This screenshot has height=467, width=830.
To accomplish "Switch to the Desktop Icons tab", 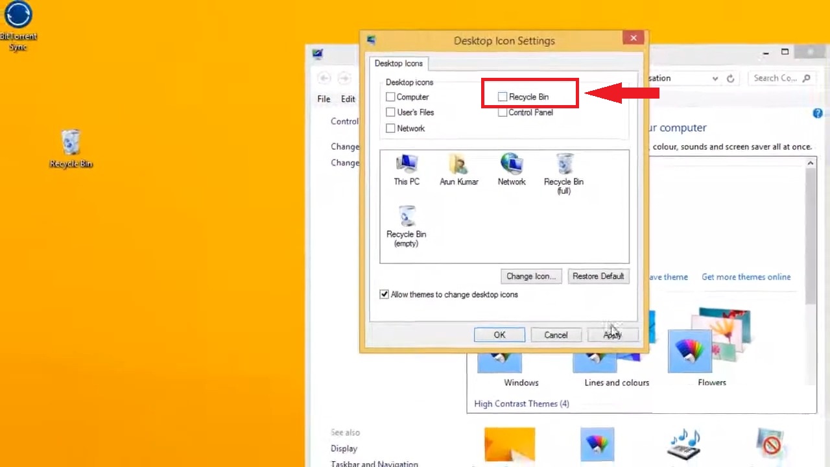I will point(398,64).
